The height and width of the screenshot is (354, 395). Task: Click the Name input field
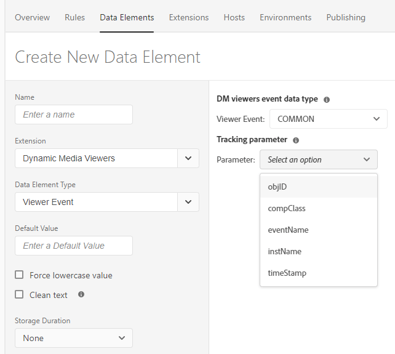(x=73, y=115)
